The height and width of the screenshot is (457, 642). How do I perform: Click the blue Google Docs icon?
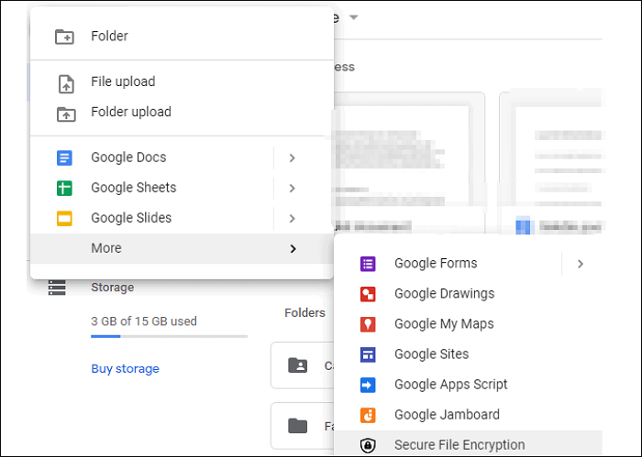[x=64, y=158]
